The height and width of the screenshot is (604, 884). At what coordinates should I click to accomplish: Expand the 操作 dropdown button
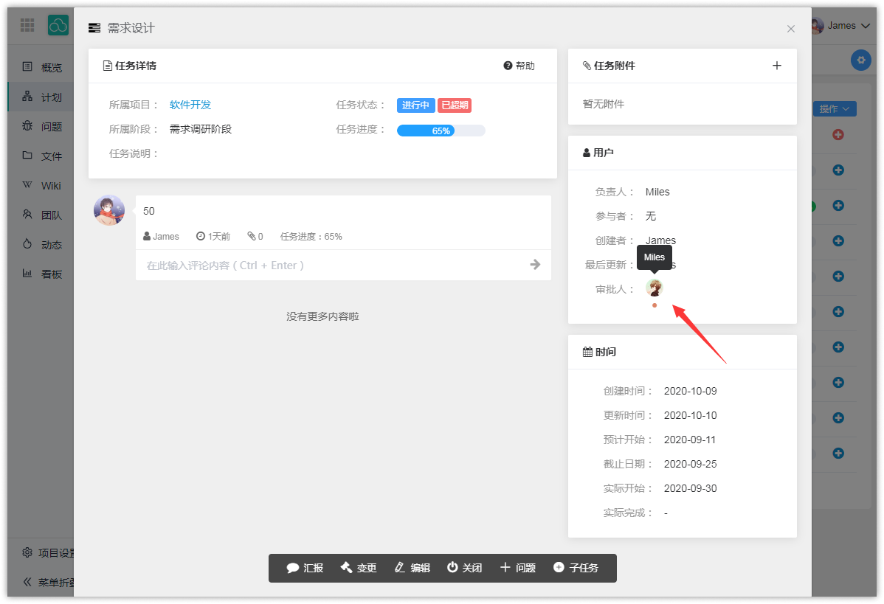834,109
